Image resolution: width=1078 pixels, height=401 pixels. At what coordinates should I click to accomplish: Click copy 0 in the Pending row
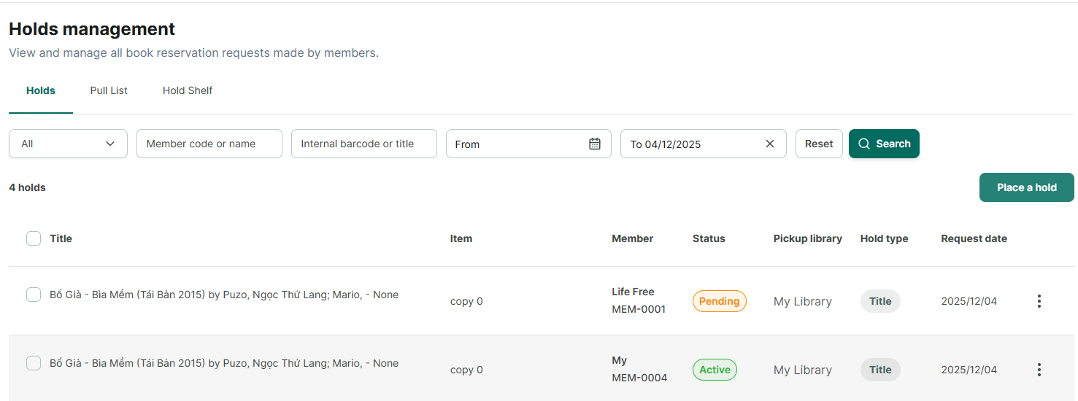(x=466, y=301)
